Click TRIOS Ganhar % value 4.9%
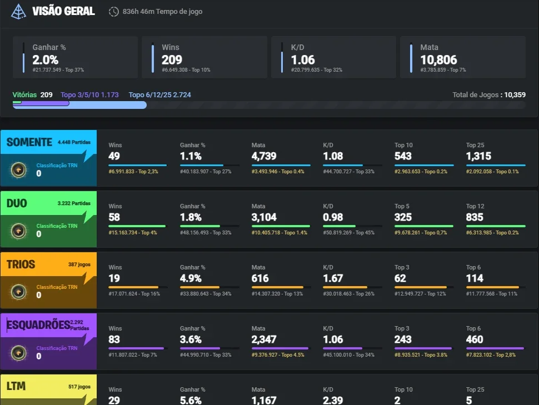The width and height of the screenshot is (539, 405). click(191, 278)
